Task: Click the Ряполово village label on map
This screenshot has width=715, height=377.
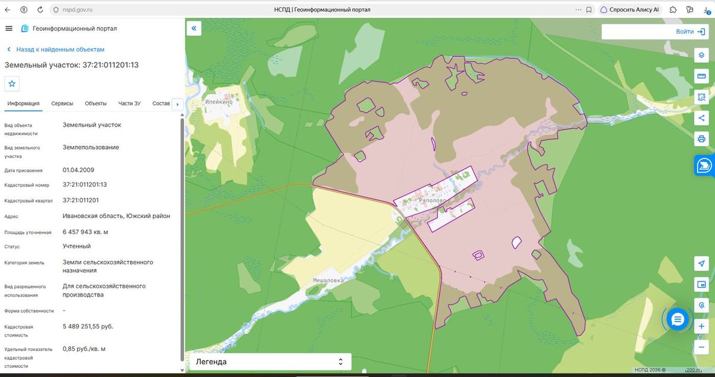Action: [x=433, y=201]
